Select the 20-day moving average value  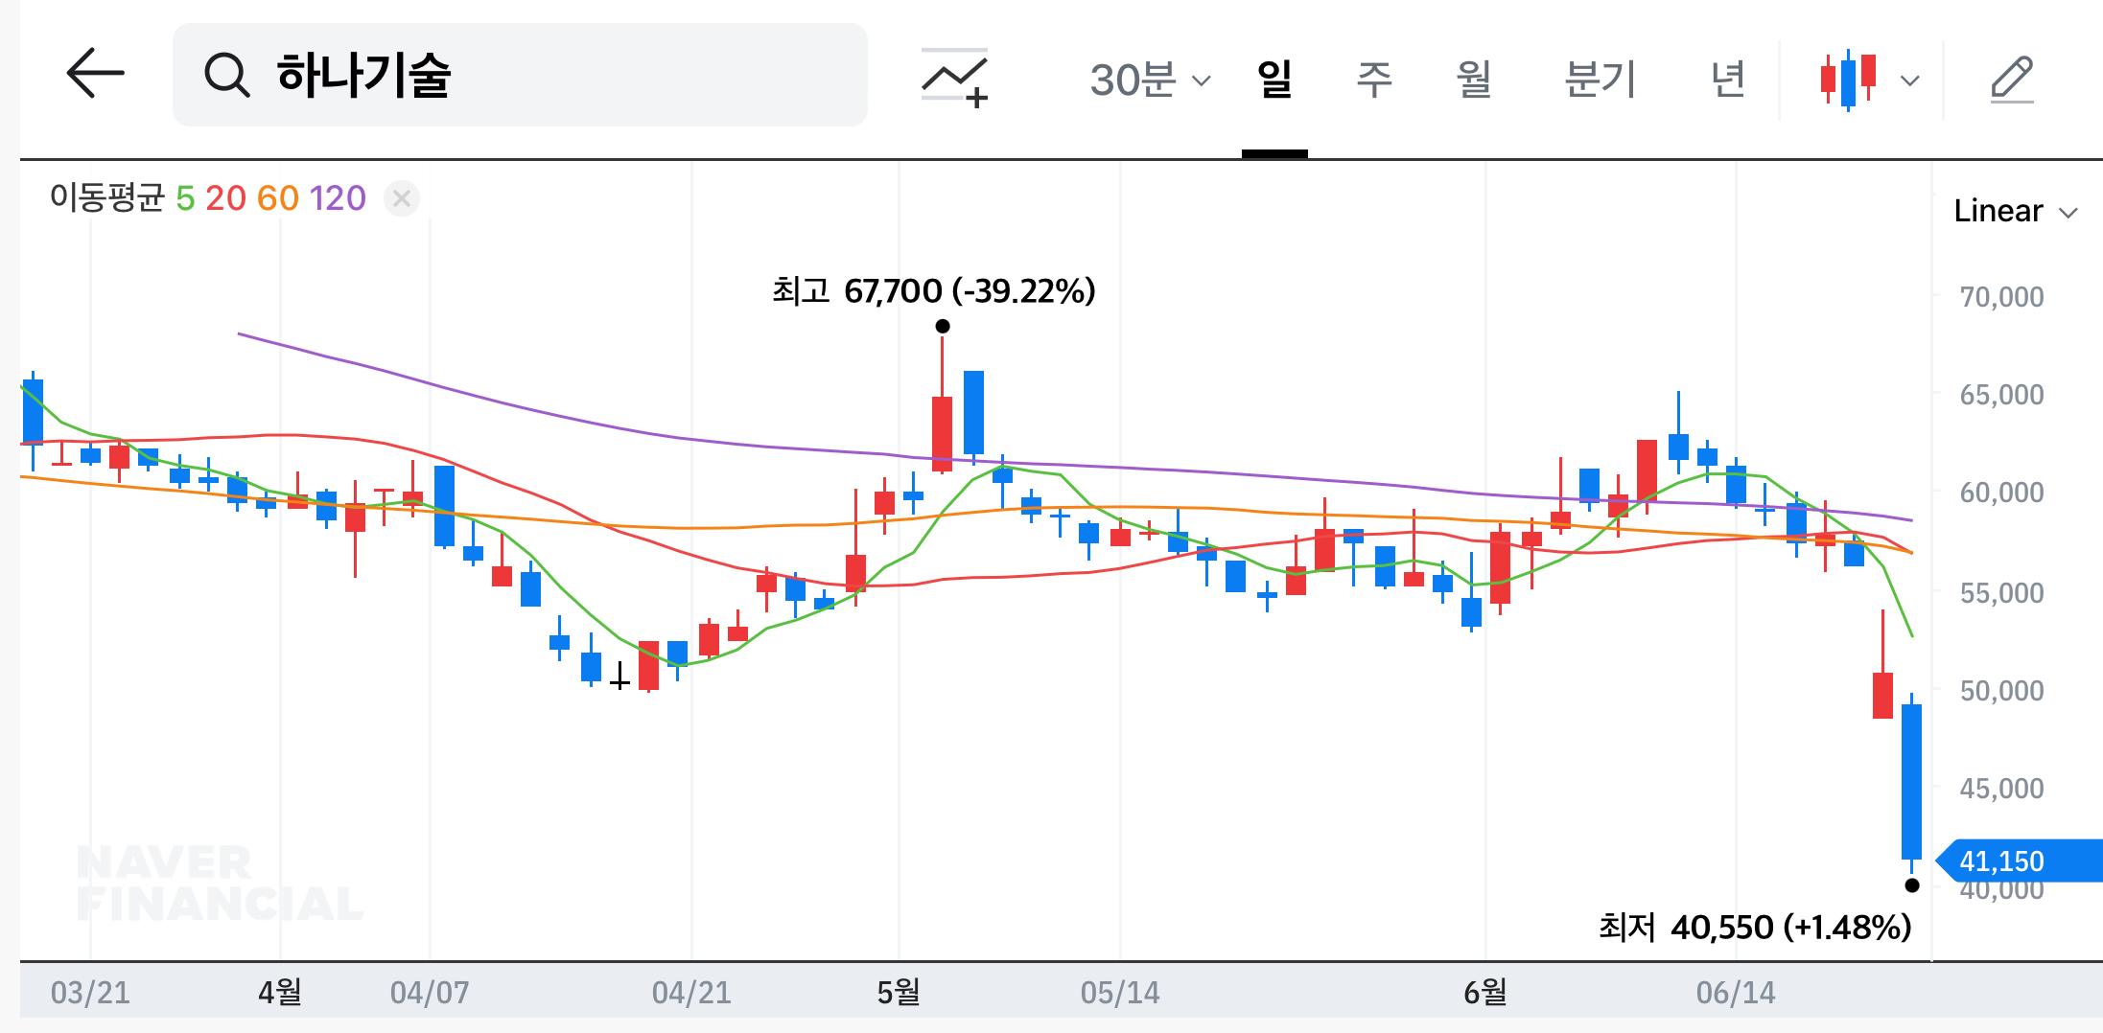(x=226, y=198)
